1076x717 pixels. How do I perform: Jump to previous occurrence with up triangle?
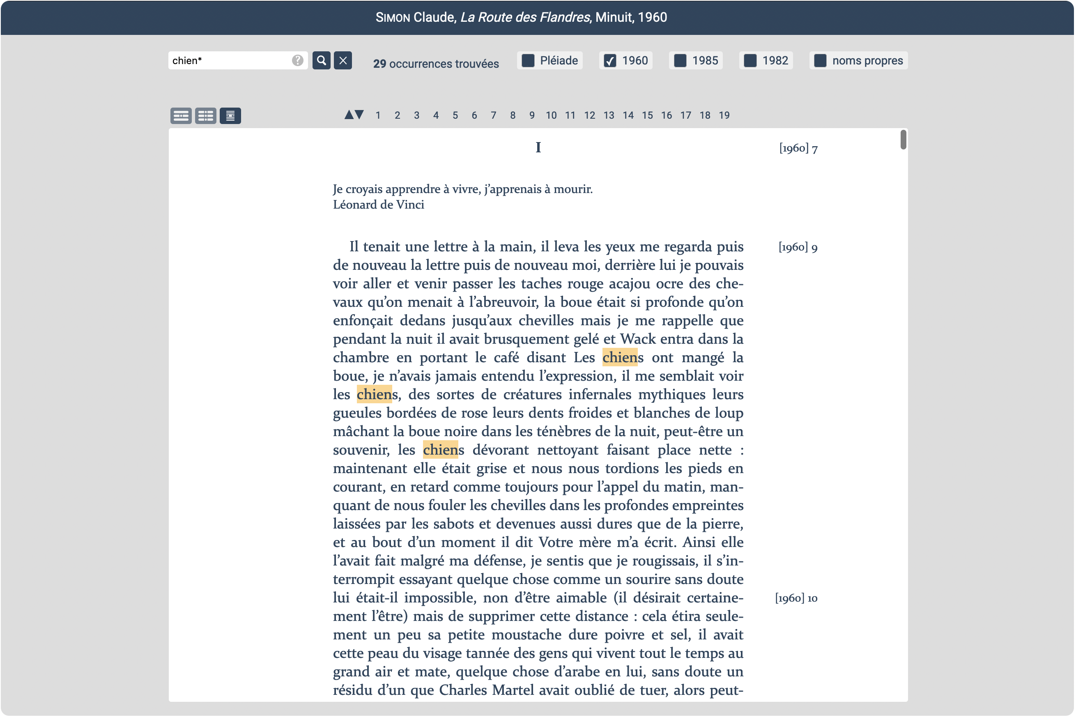(349, 115)
